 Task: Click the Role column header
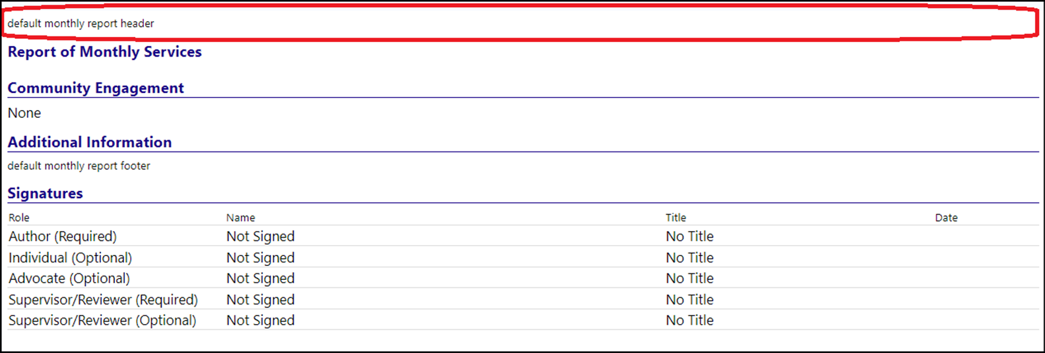tap(19, 218)
